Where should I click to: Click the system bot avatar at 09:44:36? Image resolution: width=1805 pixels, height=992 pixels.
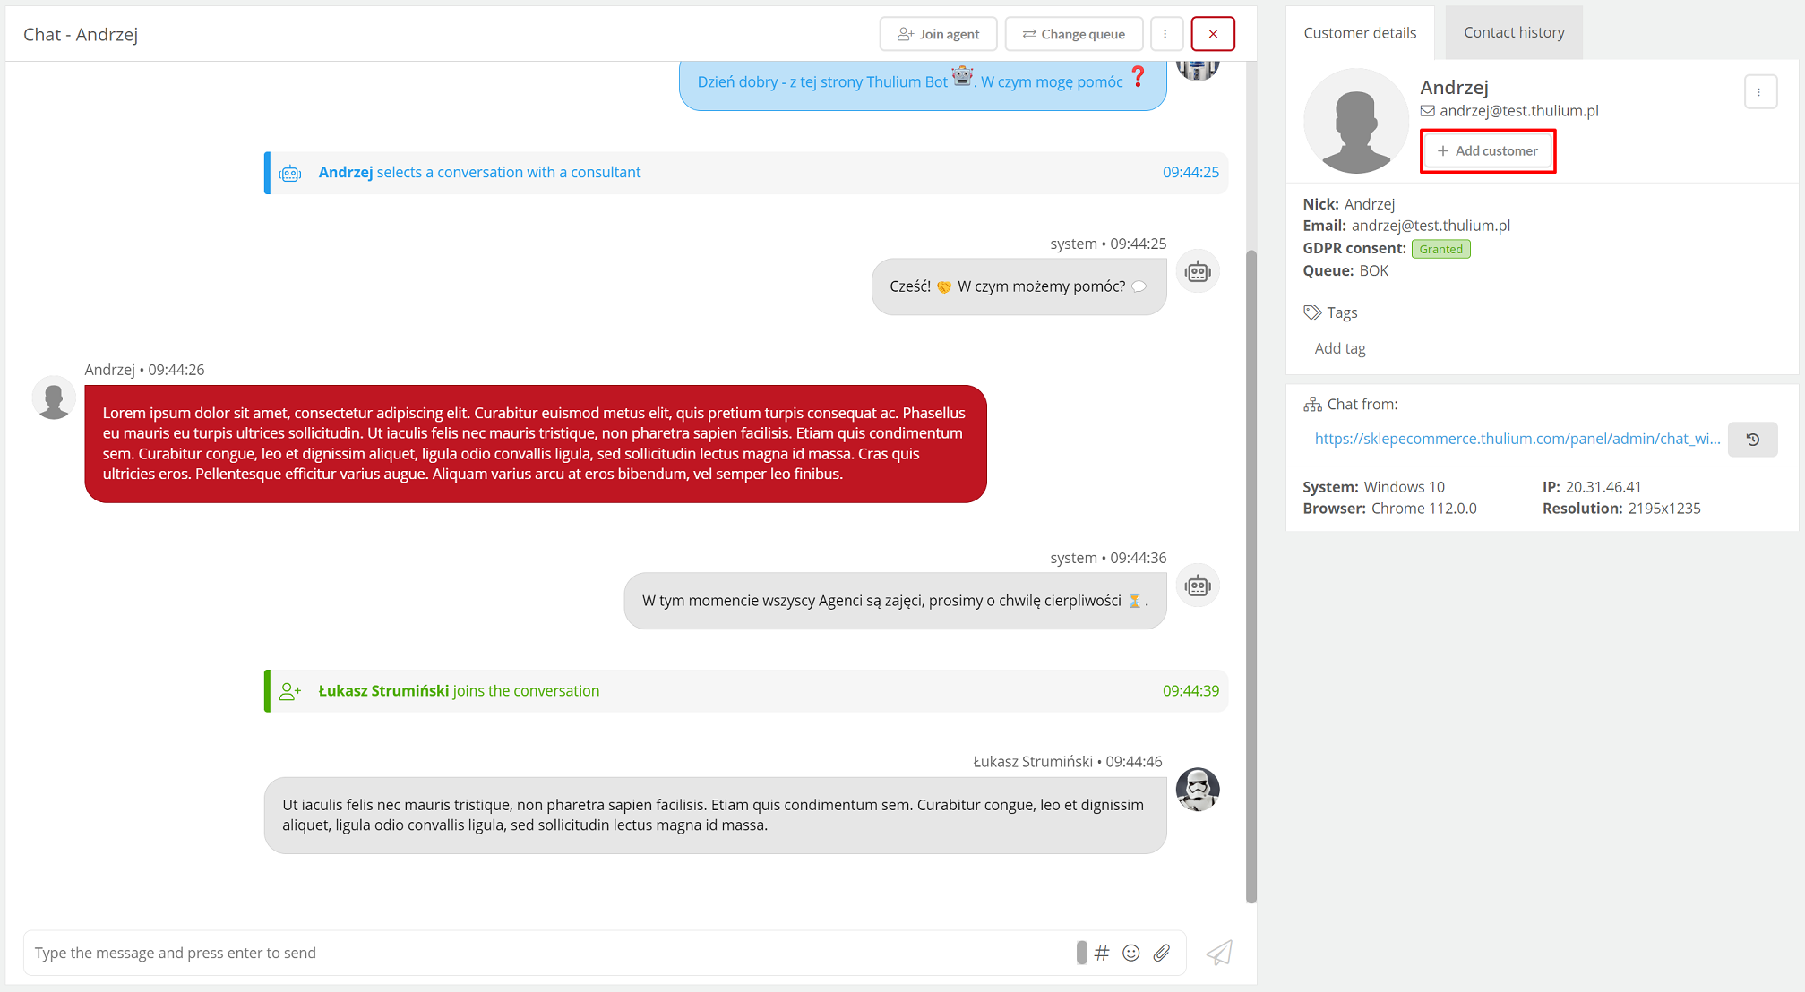click(x=1198, y=586)
